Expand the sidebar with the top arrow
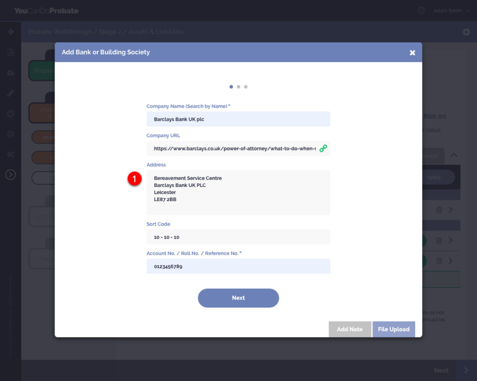Image resolution: width=477 pixels, height=381 pixels. 10,32
